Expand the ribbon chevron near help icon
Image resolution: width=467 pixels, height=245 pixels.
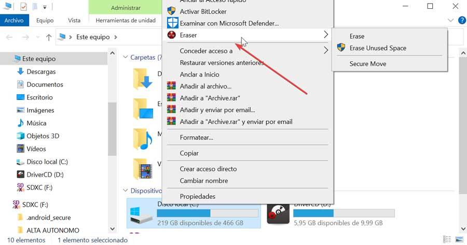[x=450, y=20]
